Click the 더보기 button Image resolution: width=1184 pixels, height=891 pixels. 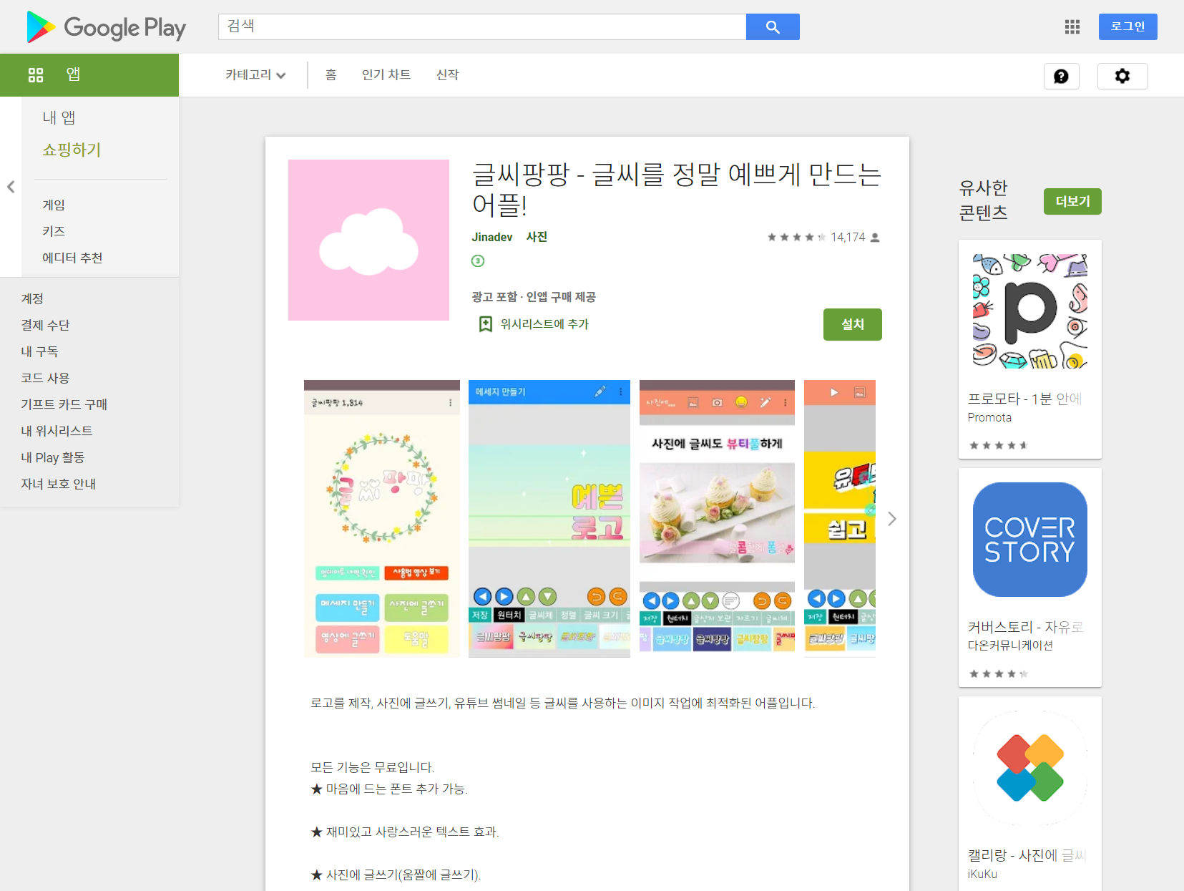point(1072,201)
